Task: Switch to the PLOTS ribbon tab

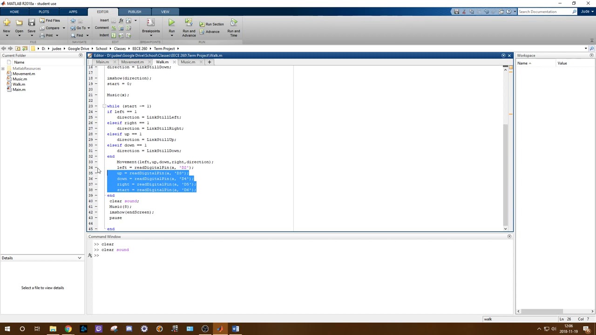Action: 44,12
